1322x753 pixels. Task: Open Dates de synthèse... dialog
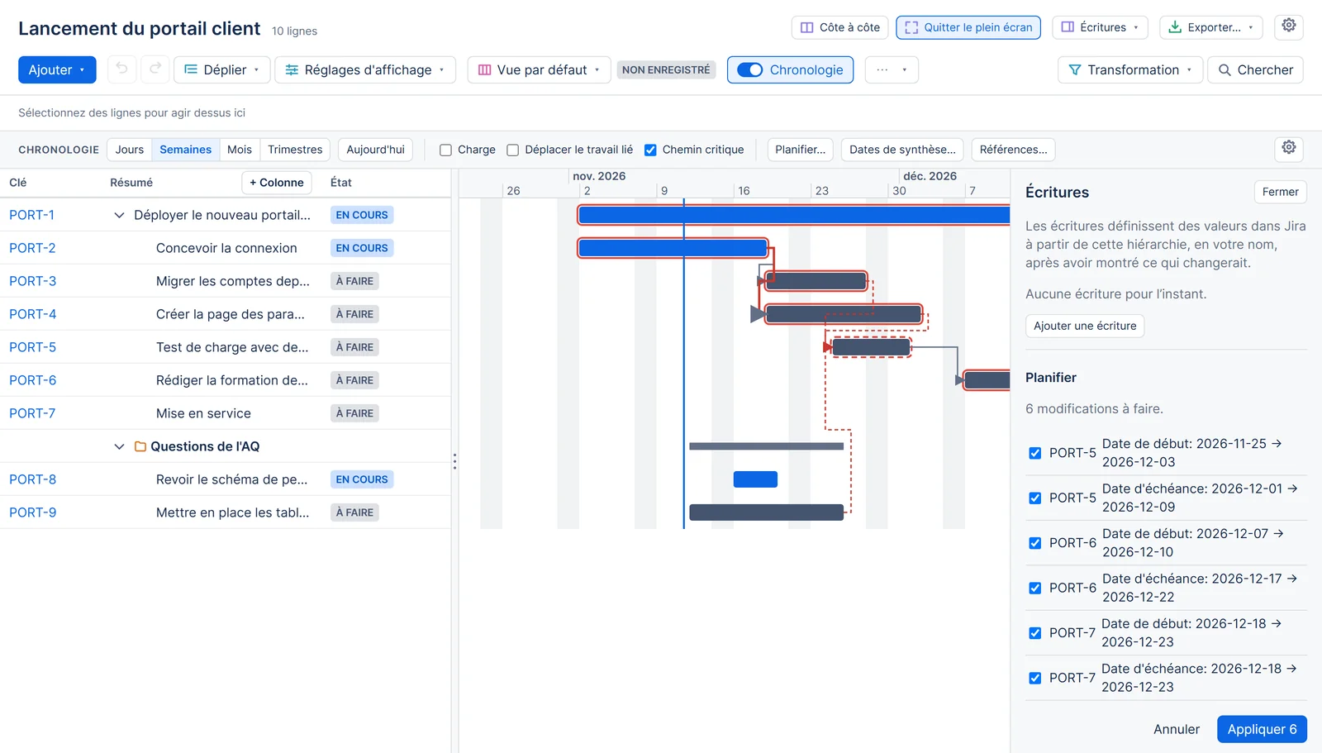(902, 150)
